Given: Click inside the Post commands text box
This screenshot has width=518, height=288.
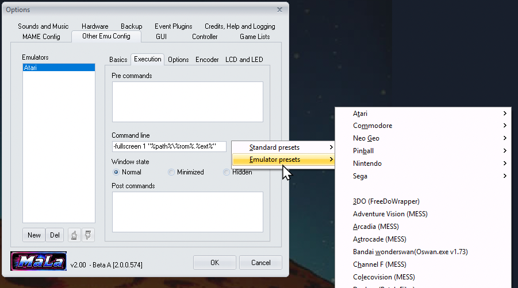Looking at the screenshot, I should 187,212.
